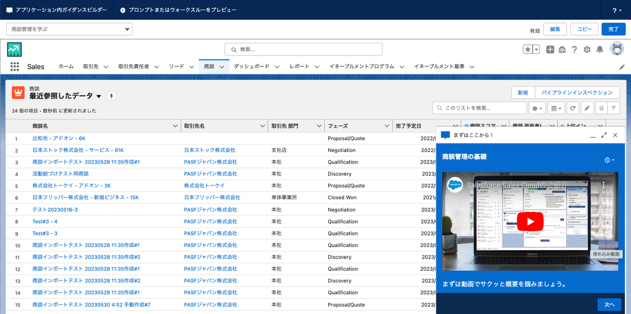
Task: Open the video's three-dot options menu
Action: (x=603, y=185)
